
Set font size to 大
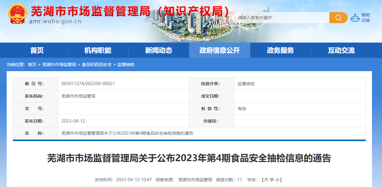[x=266, y=180]
